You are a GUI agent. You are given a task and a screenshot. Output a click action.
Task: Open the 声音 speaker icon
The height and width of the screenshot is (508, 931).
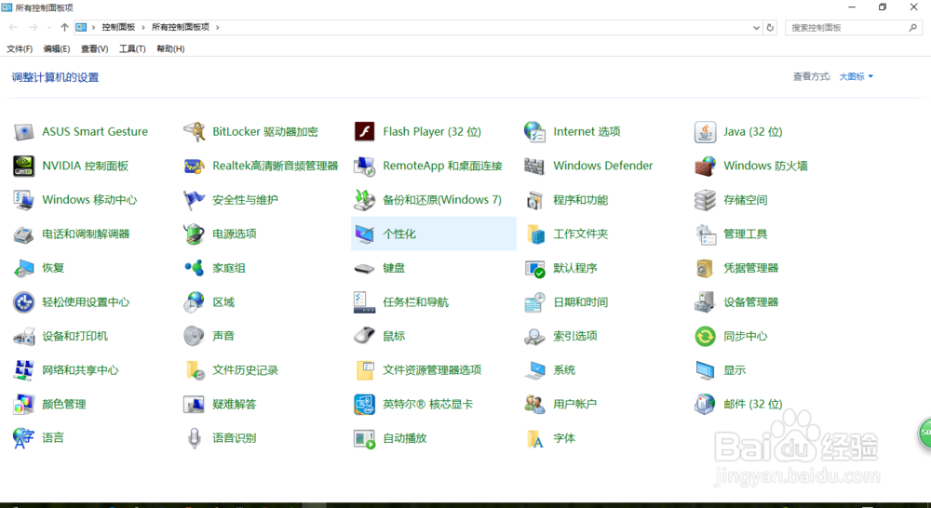tap(195, 336)
